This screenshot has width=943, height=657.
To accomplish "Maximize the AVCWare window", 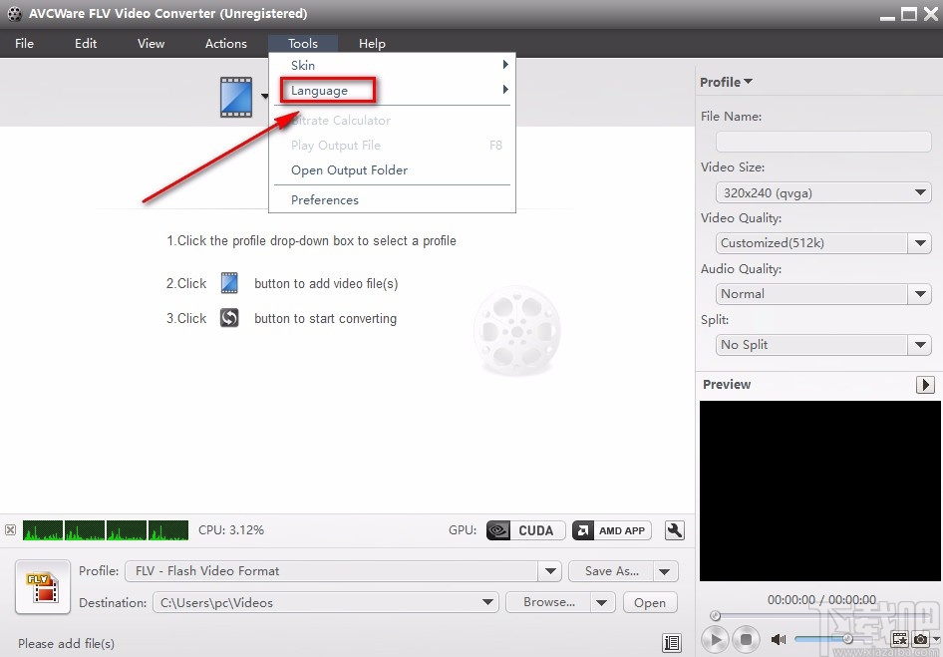I will (909, 14).
